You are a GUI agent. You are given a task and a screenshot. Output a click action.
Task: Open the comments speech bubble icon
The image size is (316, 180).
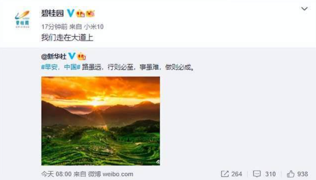click(257, 174)
